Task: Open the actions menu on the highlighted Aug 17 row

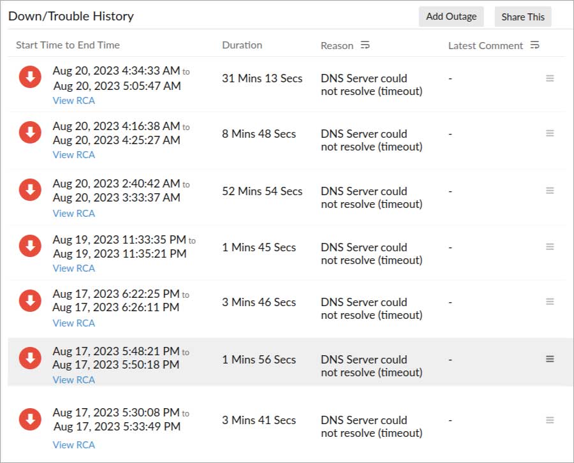Action: click(x=550, y=358)
